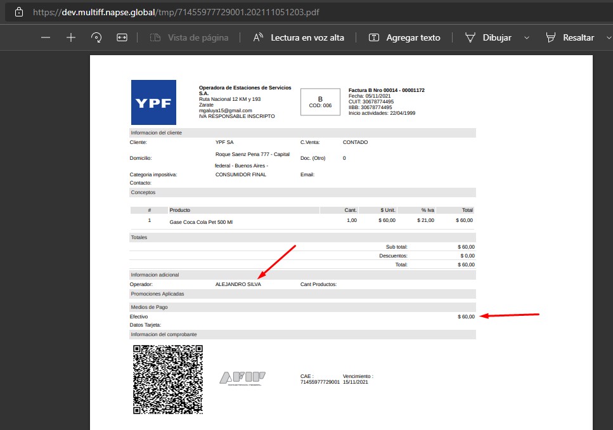Image resolution: width=613 pixels, height=430 pixels.
Task: Expand the Dibujar options dropdown arrow
Action: coord(527,38)
